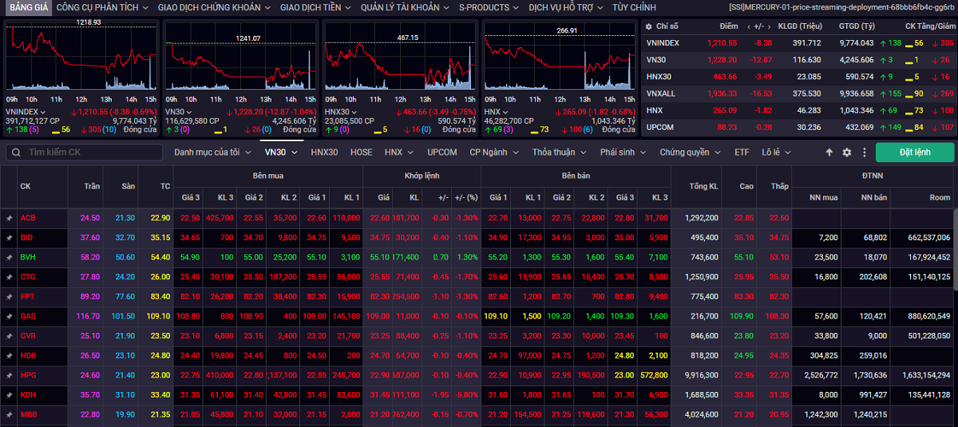The width and height of the screenshot is (958, 427).
Task: Click the gear icon beside Chỉ số
Action: coord(650,26)
